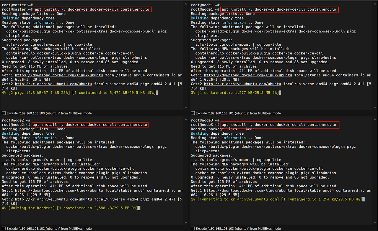
Task: Toggle Exclude 192.168.108.101 checkbox
Action: (193, 113)
